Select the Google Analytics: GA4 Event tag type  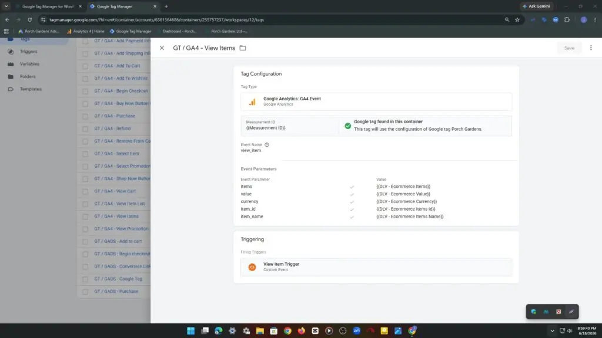click(376, 102)
